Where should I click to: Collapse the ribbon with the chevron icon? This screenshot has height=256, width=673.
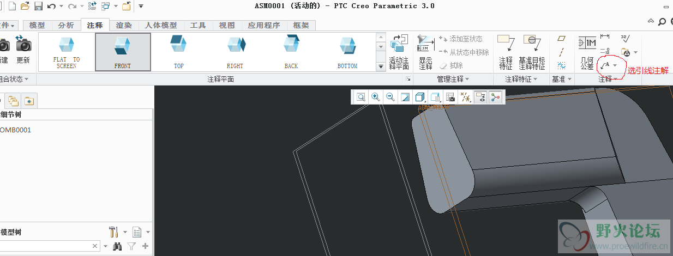pos(651,22)
